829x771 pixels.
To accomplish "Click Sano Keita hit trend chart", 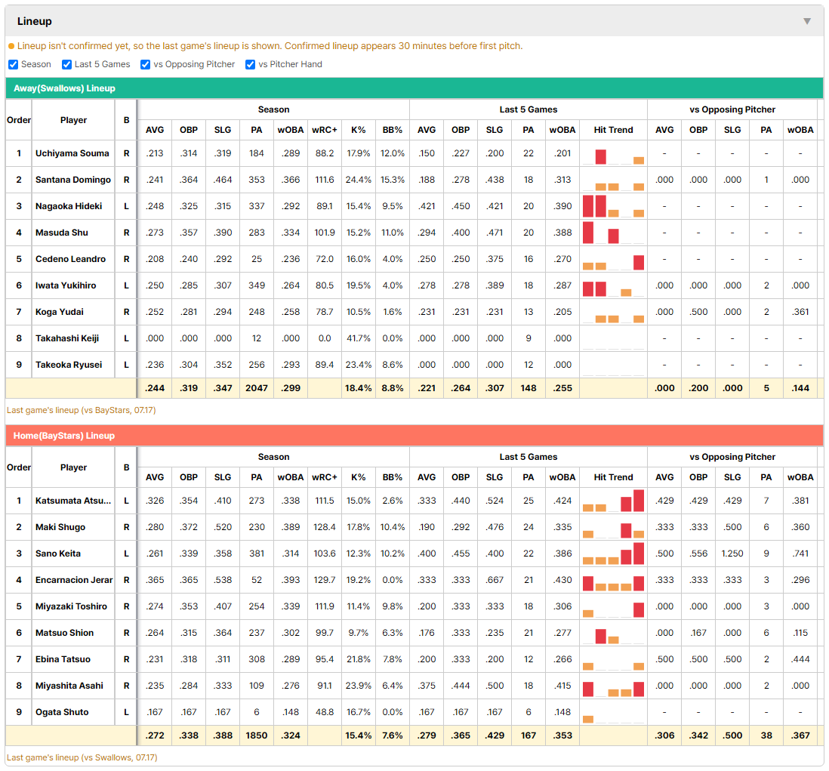I will tap(613, 554).
